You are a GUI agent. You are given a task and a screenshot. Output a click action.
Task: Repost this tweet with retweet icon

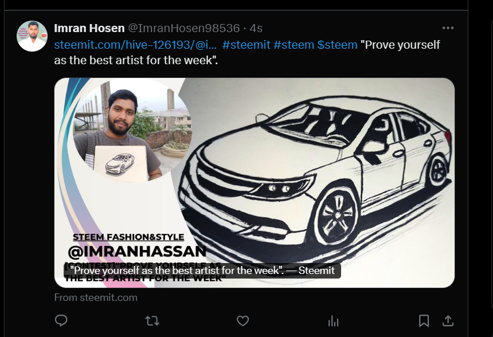click(x=152, y=321)
